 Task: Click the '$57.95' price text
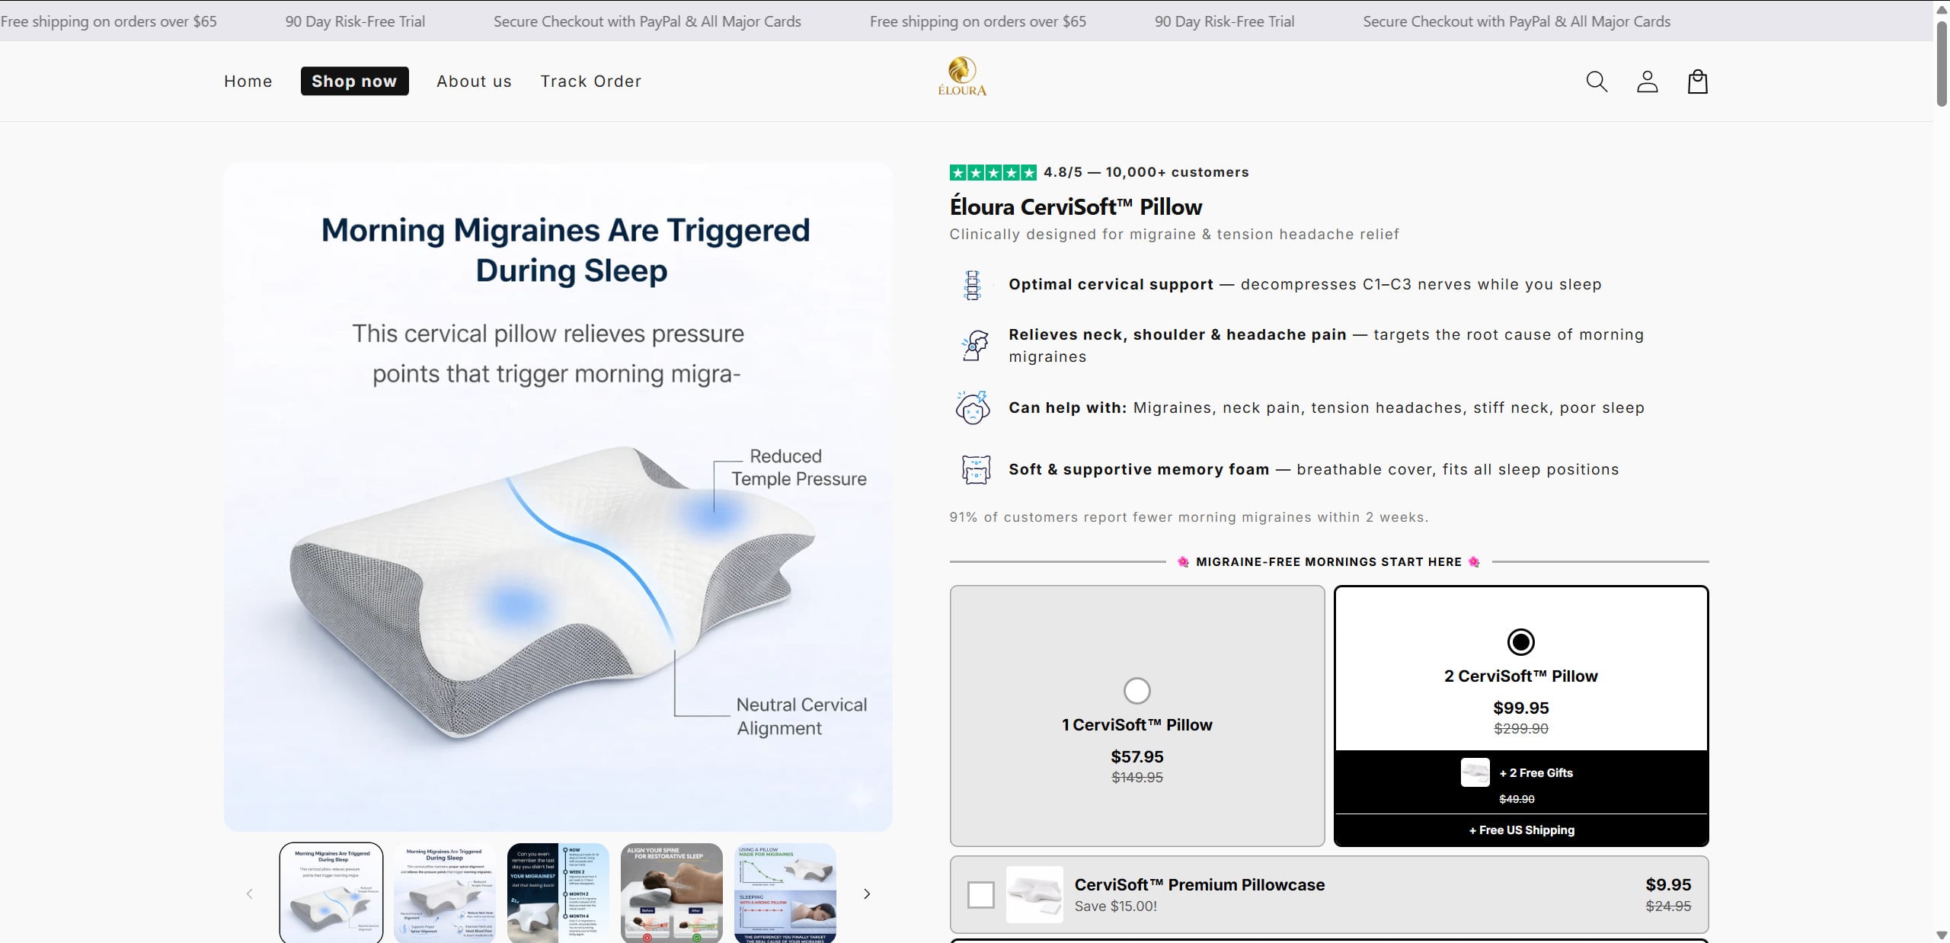tap(1137, 756)
